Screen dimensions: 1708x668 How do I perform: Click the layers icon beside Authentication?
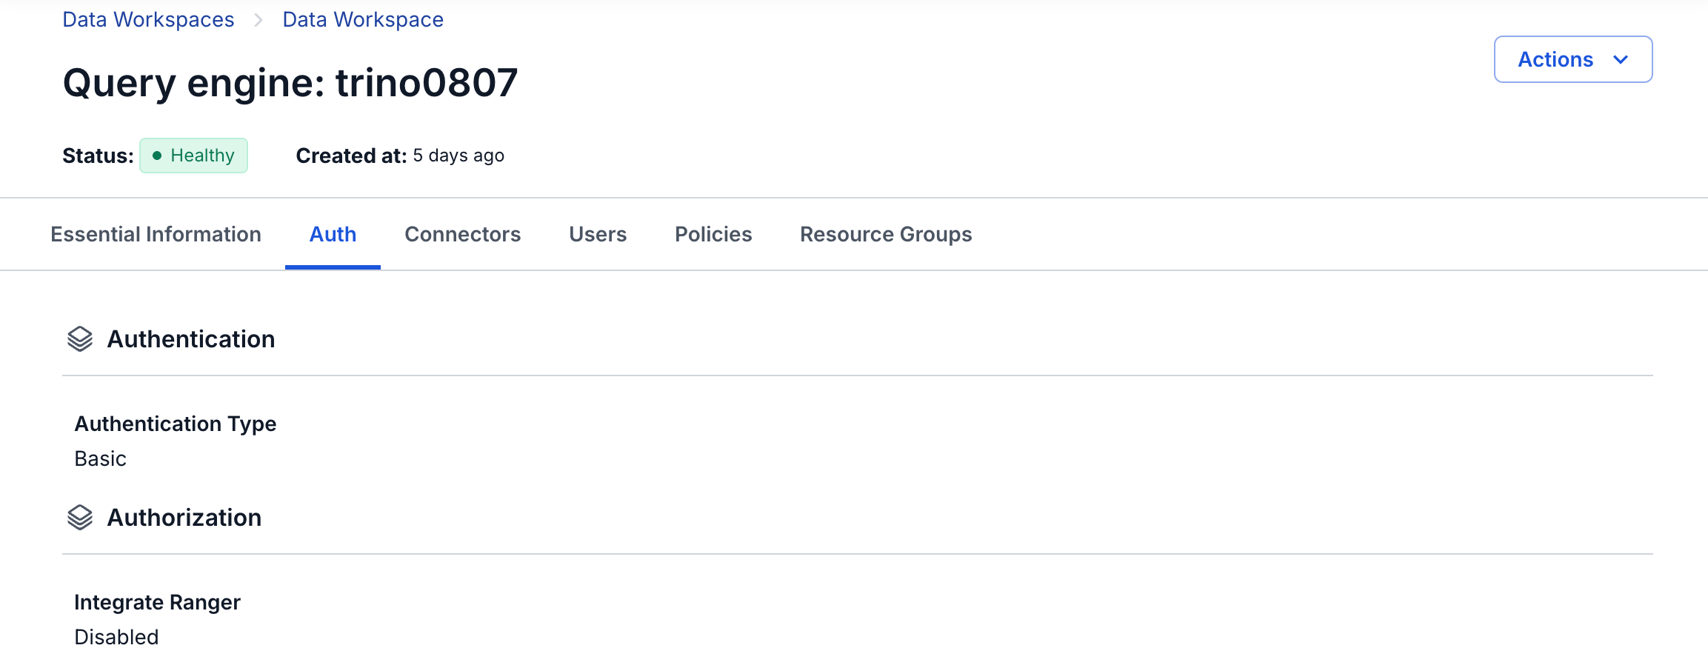[x=80, y=339]
